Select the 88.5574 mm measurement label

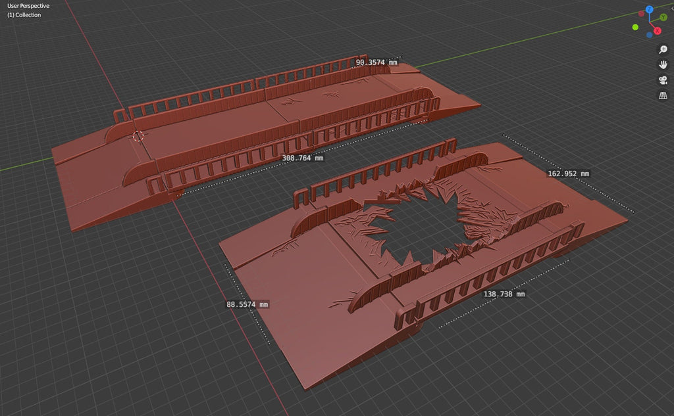(247, 304)
